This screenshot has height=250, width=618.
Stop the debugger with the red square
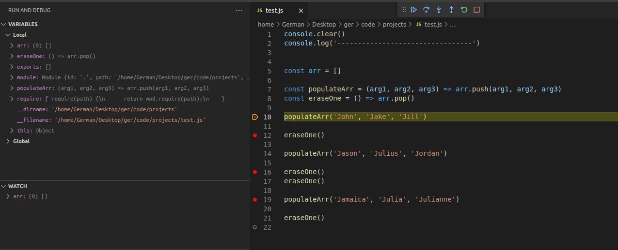476,10
